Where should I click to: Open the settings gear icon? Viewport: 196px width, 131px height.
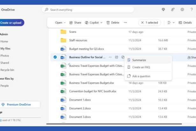click(x=182, y=10)
